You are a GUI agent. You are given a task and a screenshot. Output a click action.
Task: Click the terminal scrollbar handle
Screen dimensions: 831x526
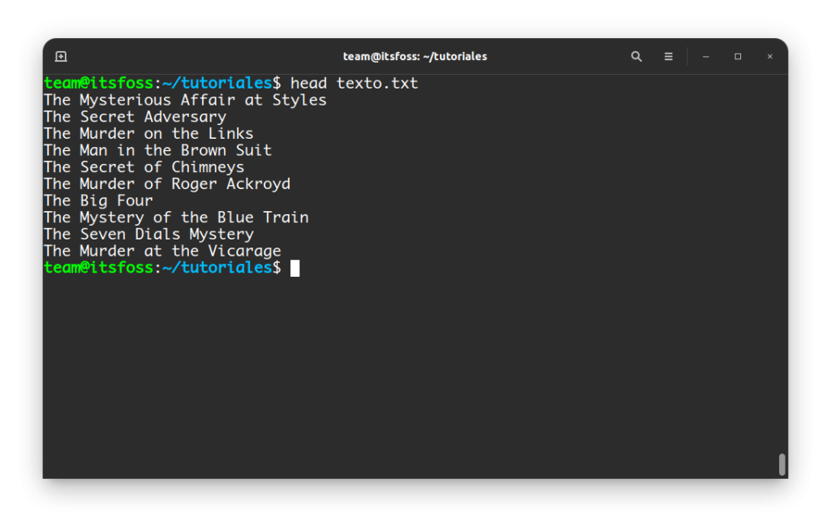coord(781,464)
